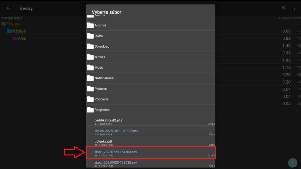Open the Download folder
This screenshot has width=301, height=169.
pyautogui.click(x=102, y=47)
